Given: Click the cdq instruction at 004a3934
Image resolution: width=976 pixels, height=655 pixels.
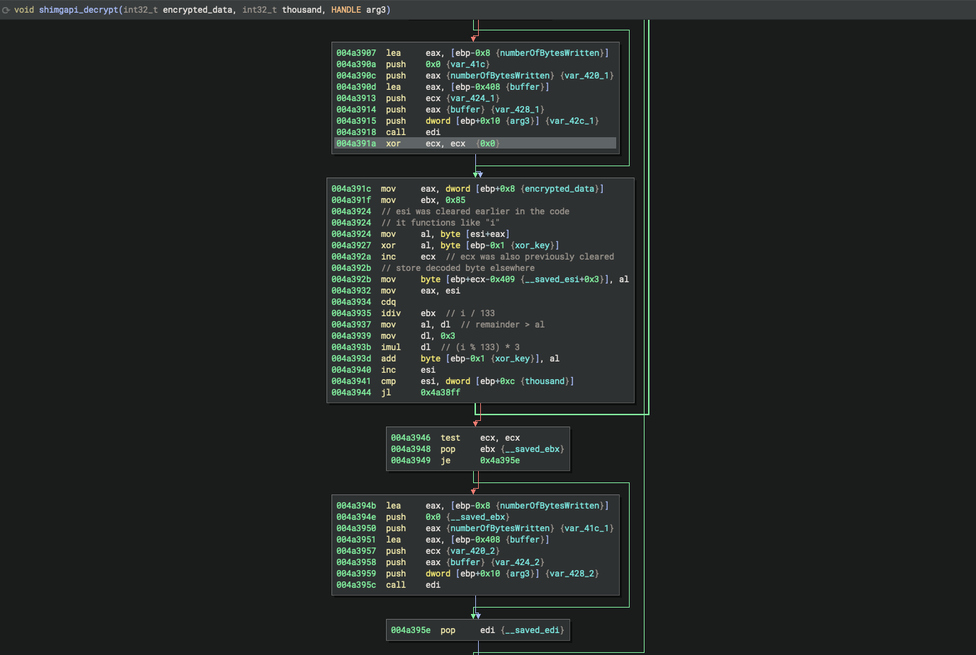Looking at the screenshot, I should [388, 302].
